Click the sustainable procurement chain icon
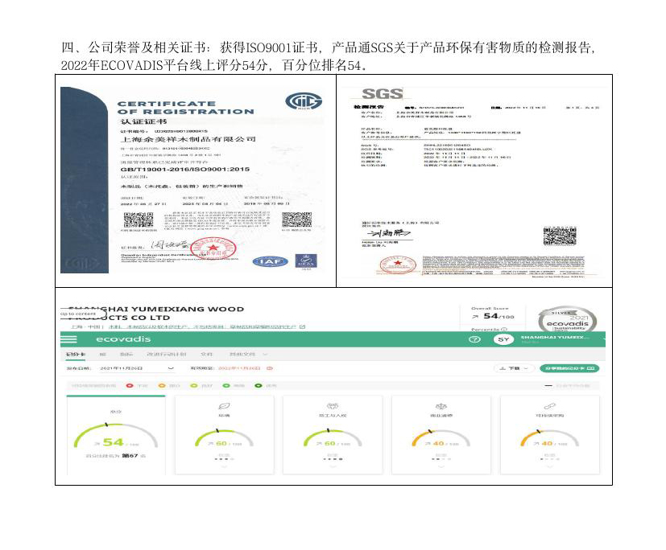The image size is (666, 550). 548,408
